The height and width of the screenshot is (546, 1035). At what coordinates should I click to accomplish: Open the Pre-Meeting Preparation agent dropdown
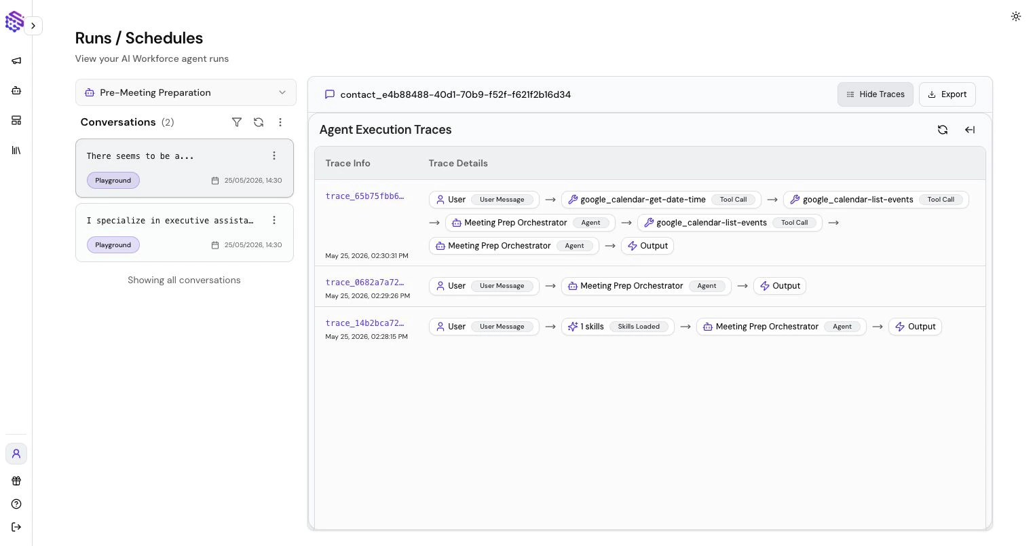(x=186, y=92)
